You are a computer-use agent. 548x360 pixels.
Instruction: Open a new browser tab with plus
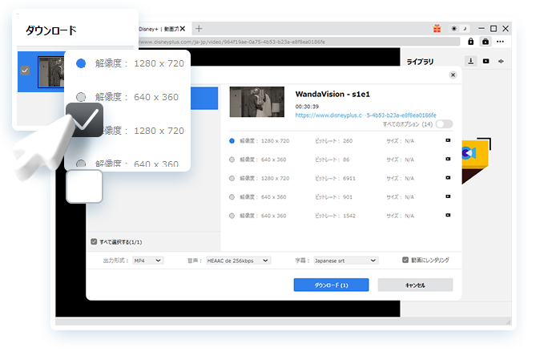point(199,29)
